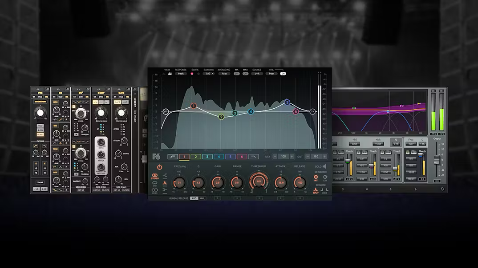Click EQ node 5 on the graph
This screenshot has height=268, width=478.
coord(287,102)
